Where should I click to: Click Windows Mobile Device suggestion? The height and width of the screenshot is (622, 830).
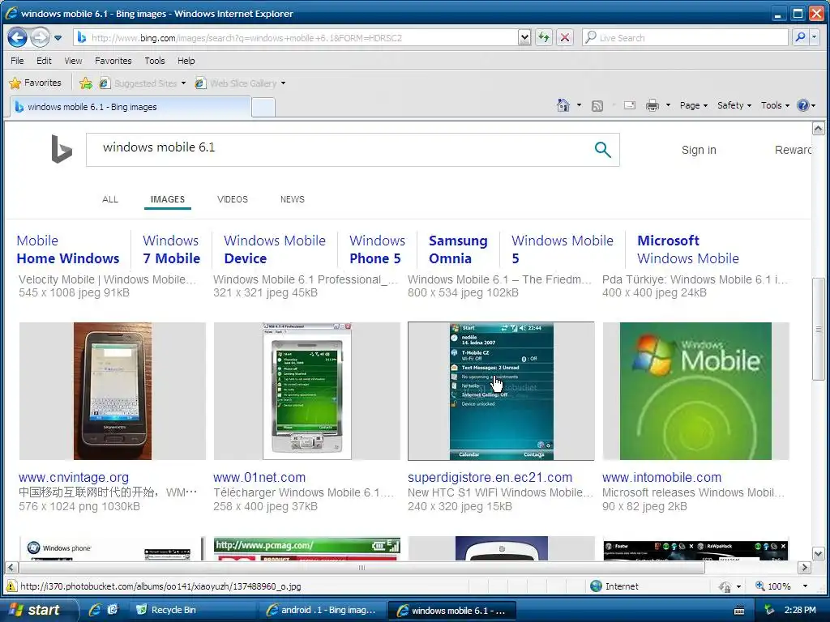pyautogui.click(x=275, y=249)
